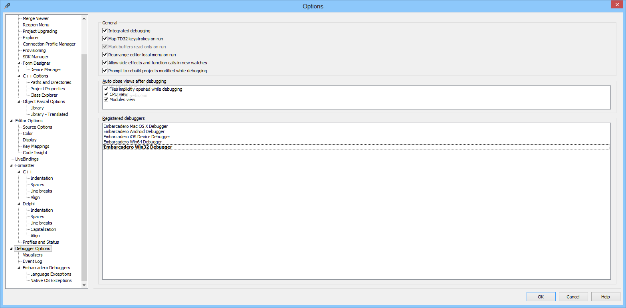Open Profiles and Status page
626x308 pixels.
click(41, 242)
